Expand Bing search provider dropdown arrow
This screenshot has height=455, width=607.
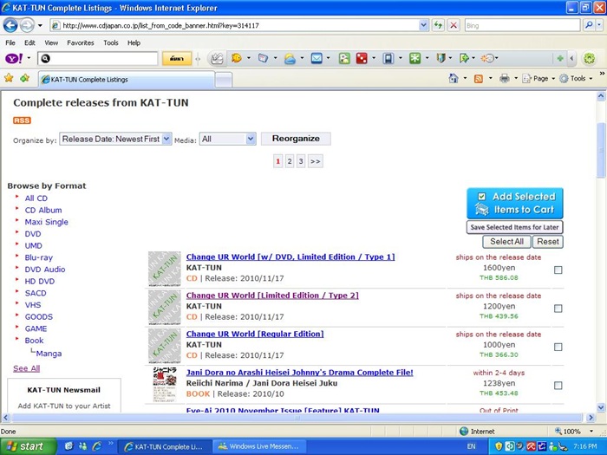(599, 25)
